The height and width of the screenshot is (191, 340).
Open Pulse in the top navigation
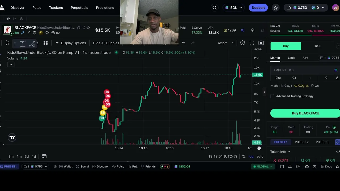(x=37, y=8)
